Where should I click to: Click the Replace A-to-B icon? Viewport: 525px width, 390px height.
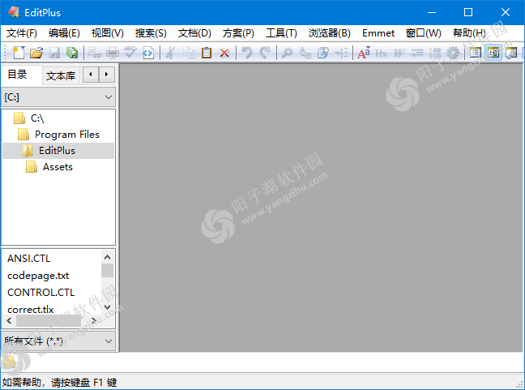[x=305, y=53]
